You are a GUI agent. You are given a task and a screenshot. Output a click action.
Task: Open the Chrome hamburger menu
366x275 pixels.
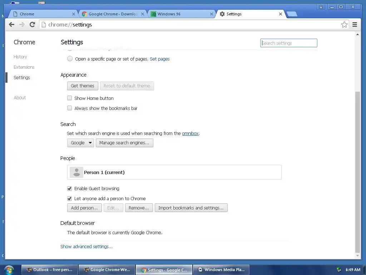(355, 25)
